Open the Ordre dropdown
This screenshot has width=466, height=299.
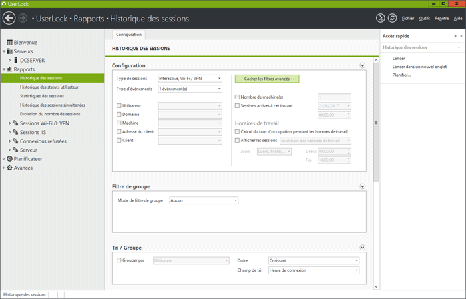(314, 260)
